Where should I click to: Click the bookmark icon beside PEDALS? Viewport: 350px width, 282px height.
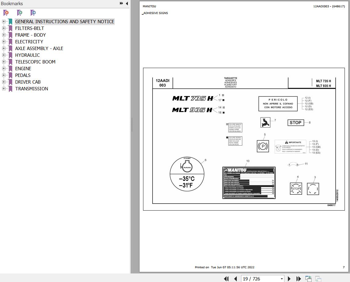click(x=10, y=75)
